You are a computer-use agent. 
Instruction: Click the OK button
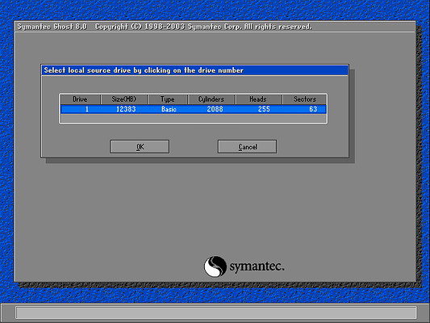click(x=140, y=146)
